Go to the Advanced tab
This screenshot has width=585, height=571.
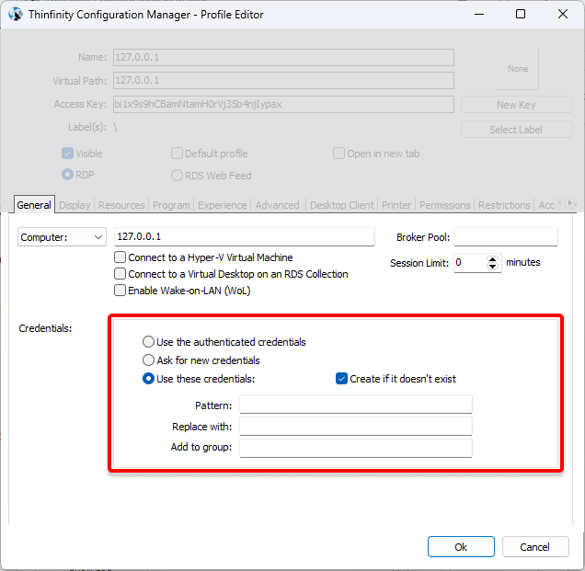pyautogui.click(x=278, y=205)
